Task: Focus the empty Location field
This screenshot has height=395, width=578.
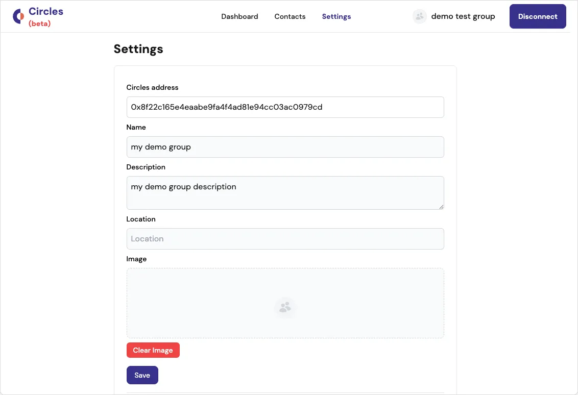Action: click(x=285, y=239)
